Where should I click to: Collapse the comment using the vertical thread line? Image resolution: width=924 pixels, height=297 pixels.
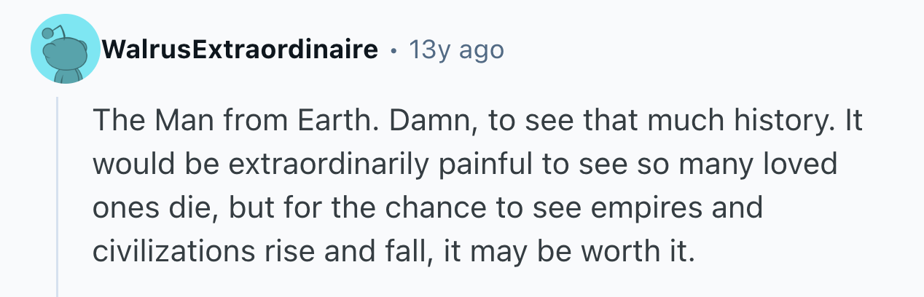(x=57, y=197)
